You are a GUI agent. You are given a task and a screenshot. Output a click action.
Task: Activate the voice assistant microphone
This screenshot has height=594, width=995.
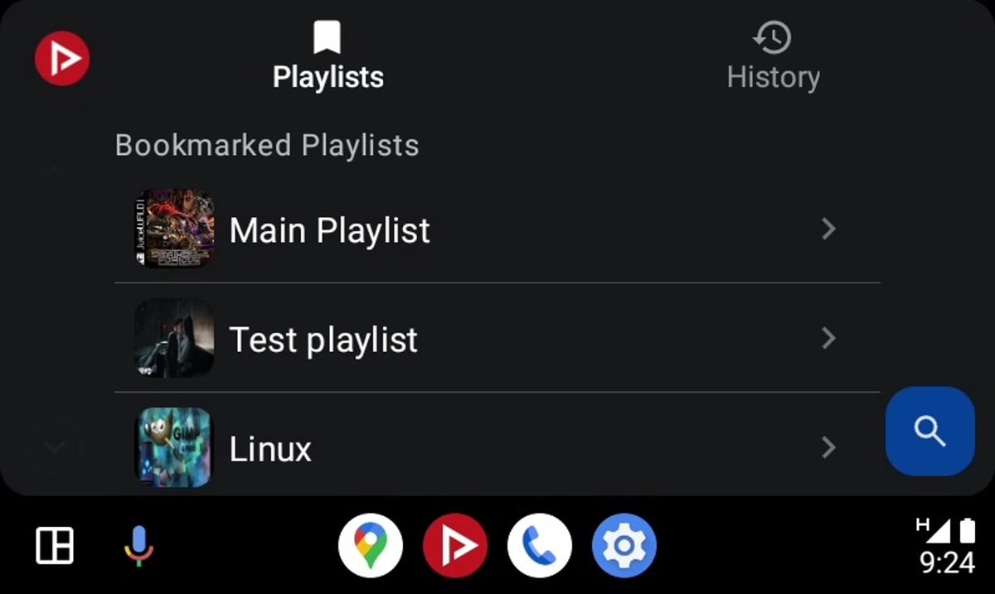(x=139, y=546)
